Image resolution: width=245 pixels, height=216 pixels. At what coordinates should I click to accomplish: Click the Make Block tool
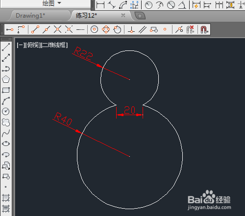coord(6,176)
